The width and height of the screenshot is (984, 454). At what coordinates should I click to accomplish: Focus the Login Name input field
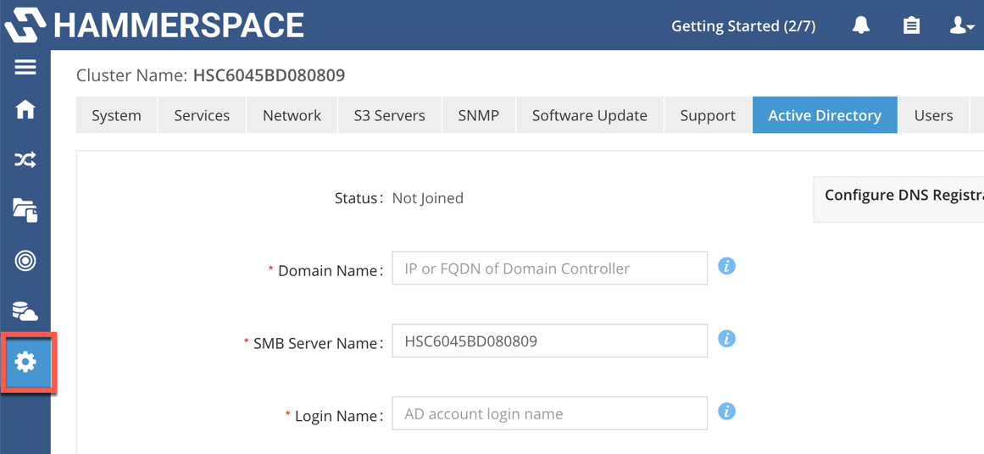(550, 413)
